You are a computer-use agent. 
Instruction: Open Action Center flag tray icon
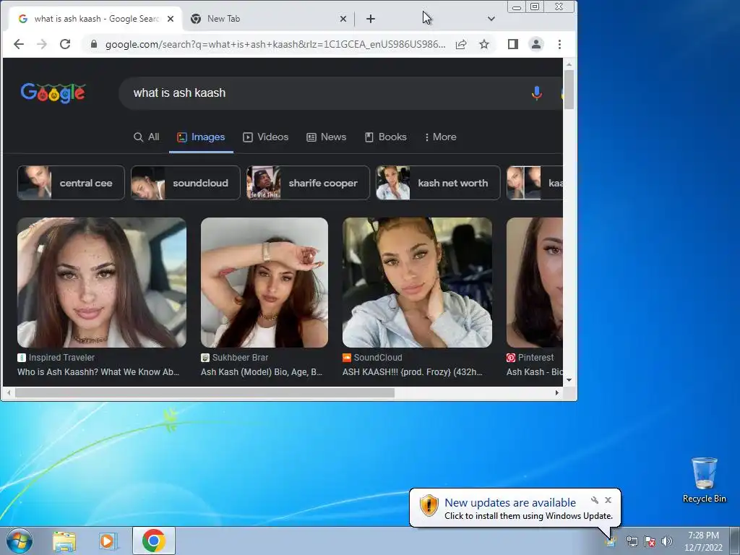pos(650,541)
